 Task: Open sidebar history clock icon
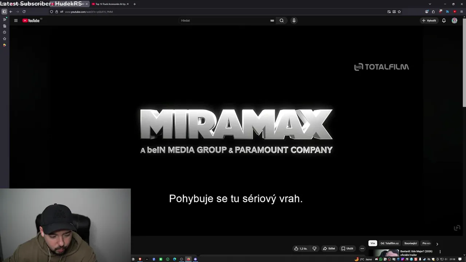[x=4, y=32]
